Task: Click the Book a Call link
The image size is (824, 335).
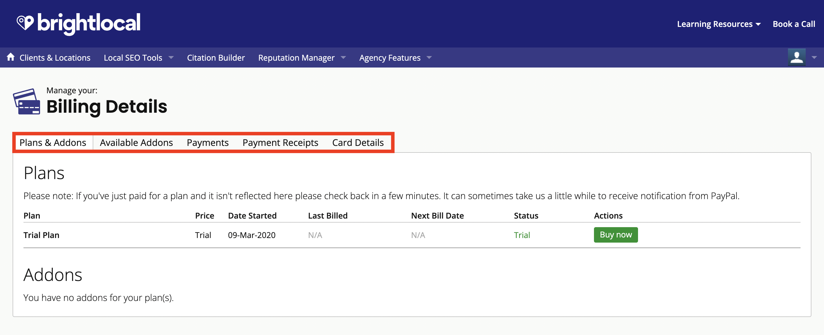Action: click(794, 24)
